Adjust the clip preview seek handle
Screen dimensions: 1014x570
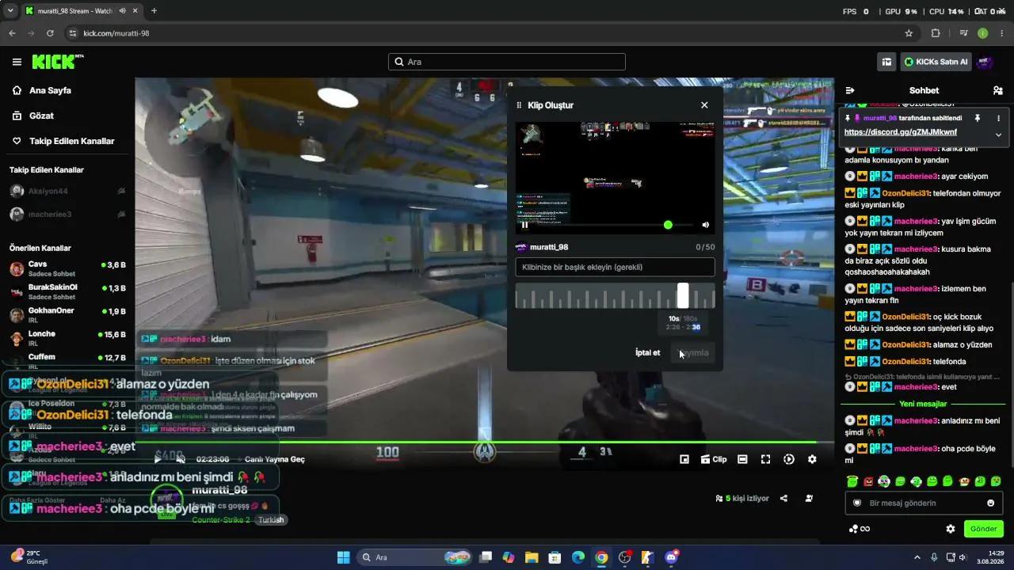click(668, 225)
